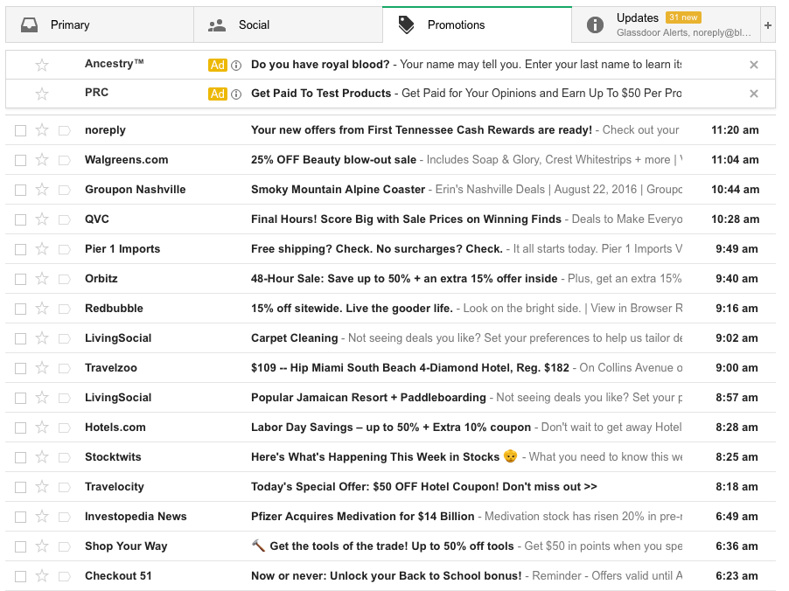Click the 31 new badge on Updates
This screenshot has width=789, height=591.
(x=683, y=17)
